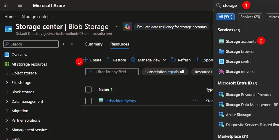Click the search magnifier icon in top bar
279x140 pixels.
point(218,6)
